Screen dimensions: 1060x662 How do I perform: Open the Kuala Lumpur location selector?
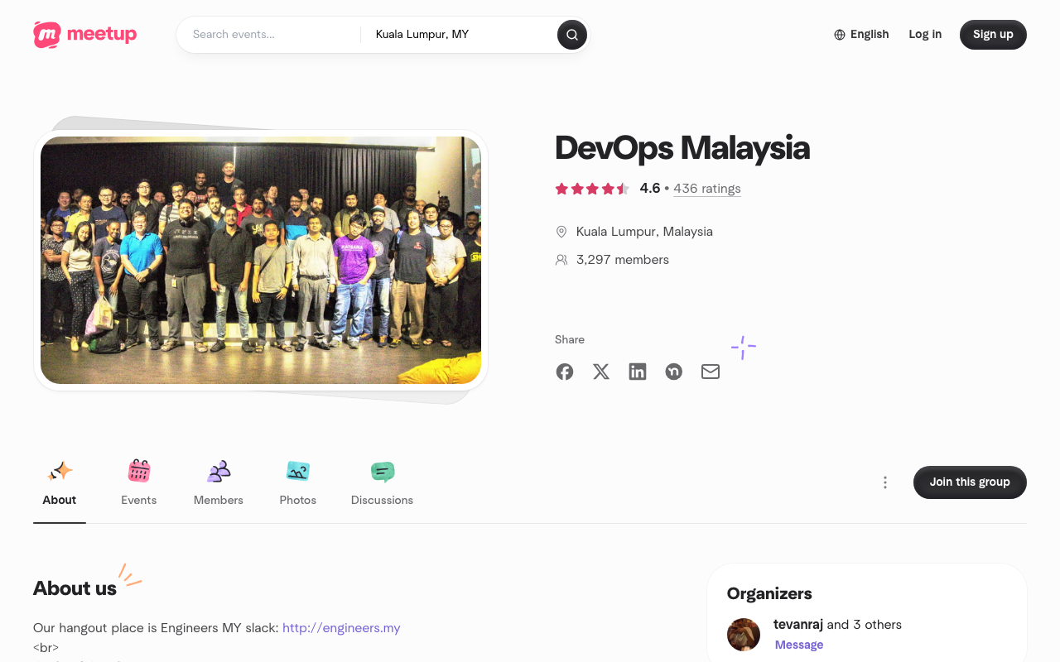coord(422,34)
